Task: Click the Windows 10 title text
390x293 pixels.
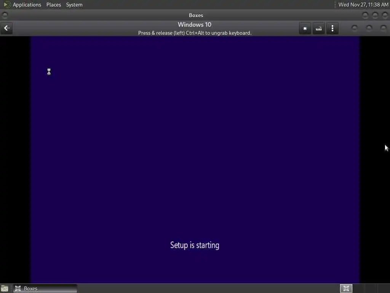Action: 195,25
